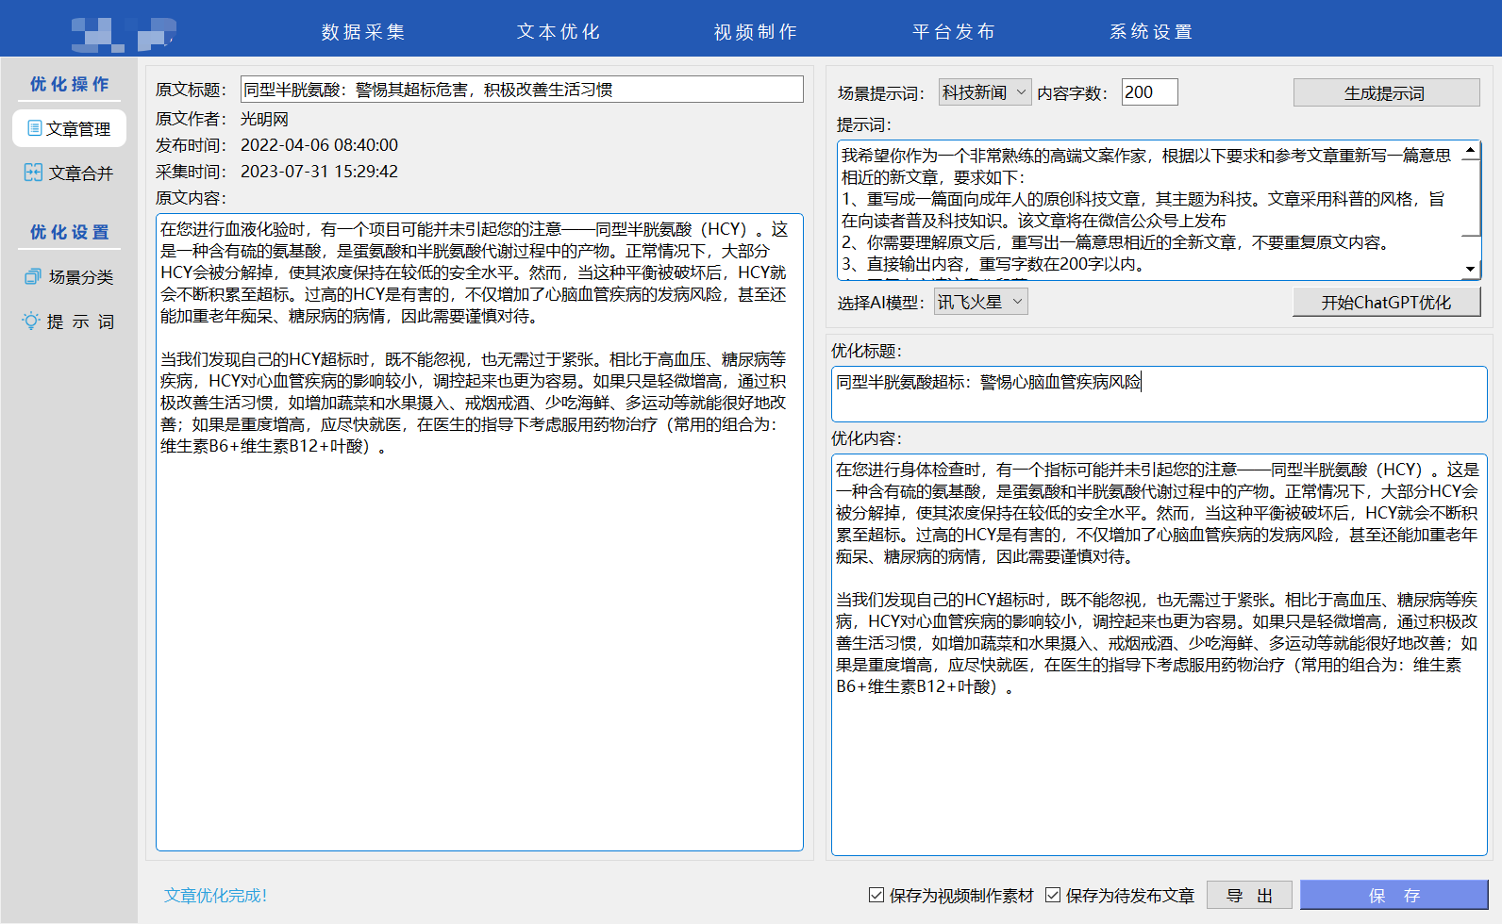1502x924 pixels.
Task: Click the 选择AI模型: label
Action: click(x=881, y=303)
